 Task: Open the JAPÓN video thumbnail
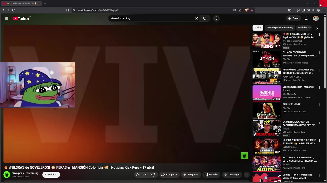(x=267, y=59)
